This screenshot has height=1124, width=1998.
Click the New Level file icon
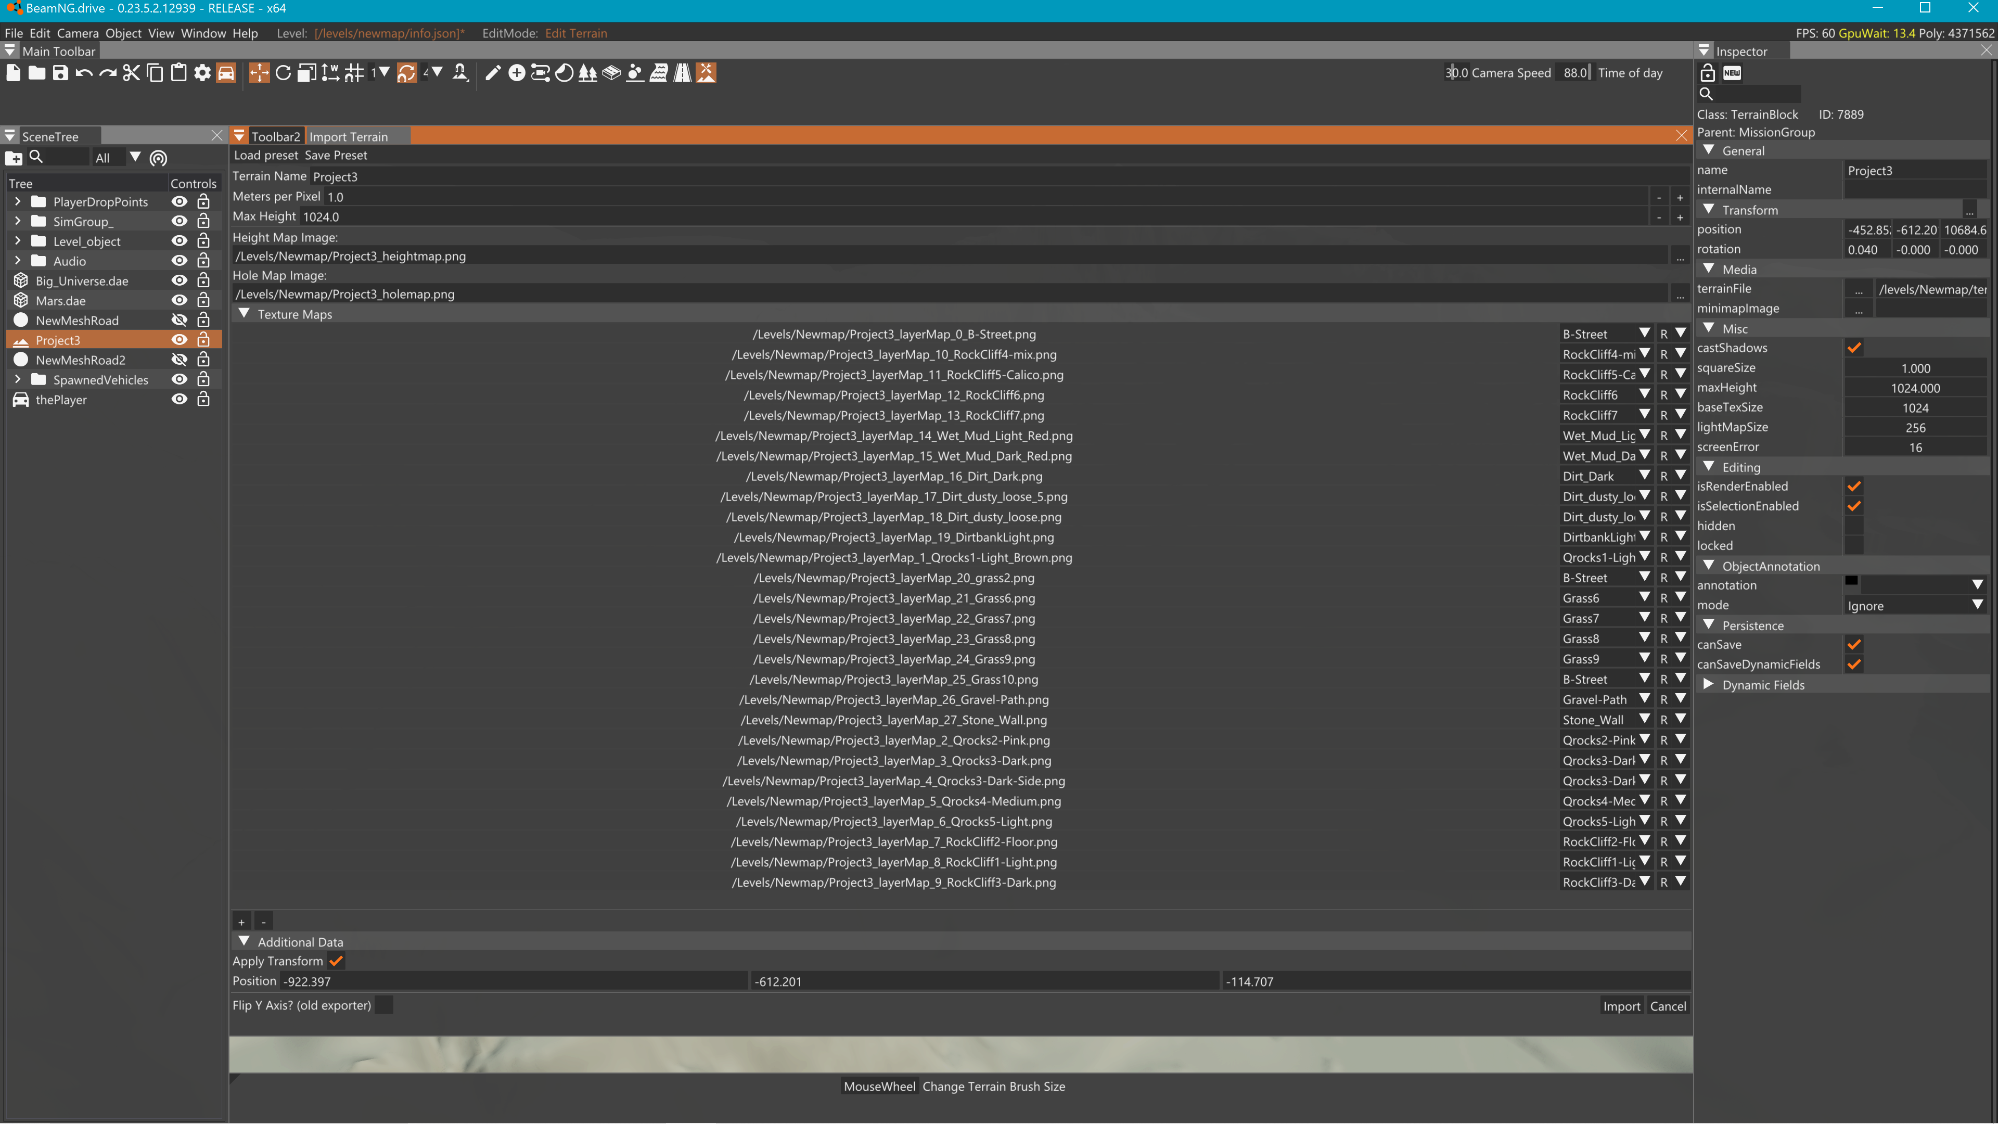pos(13,73)
